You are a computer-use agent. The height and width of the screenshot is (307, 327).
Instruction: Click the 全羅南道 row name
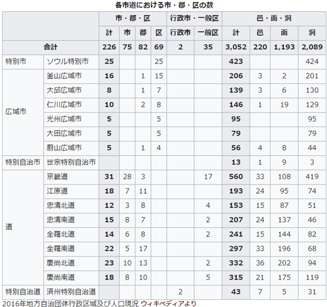61,249
